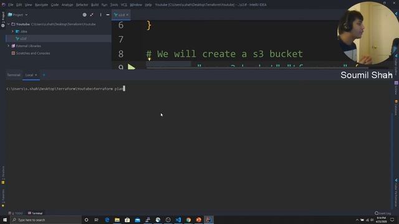The height and width of the screenshot is (224, 399).
Task: Select Scratches and Consoles
Action: coord(33,54)
